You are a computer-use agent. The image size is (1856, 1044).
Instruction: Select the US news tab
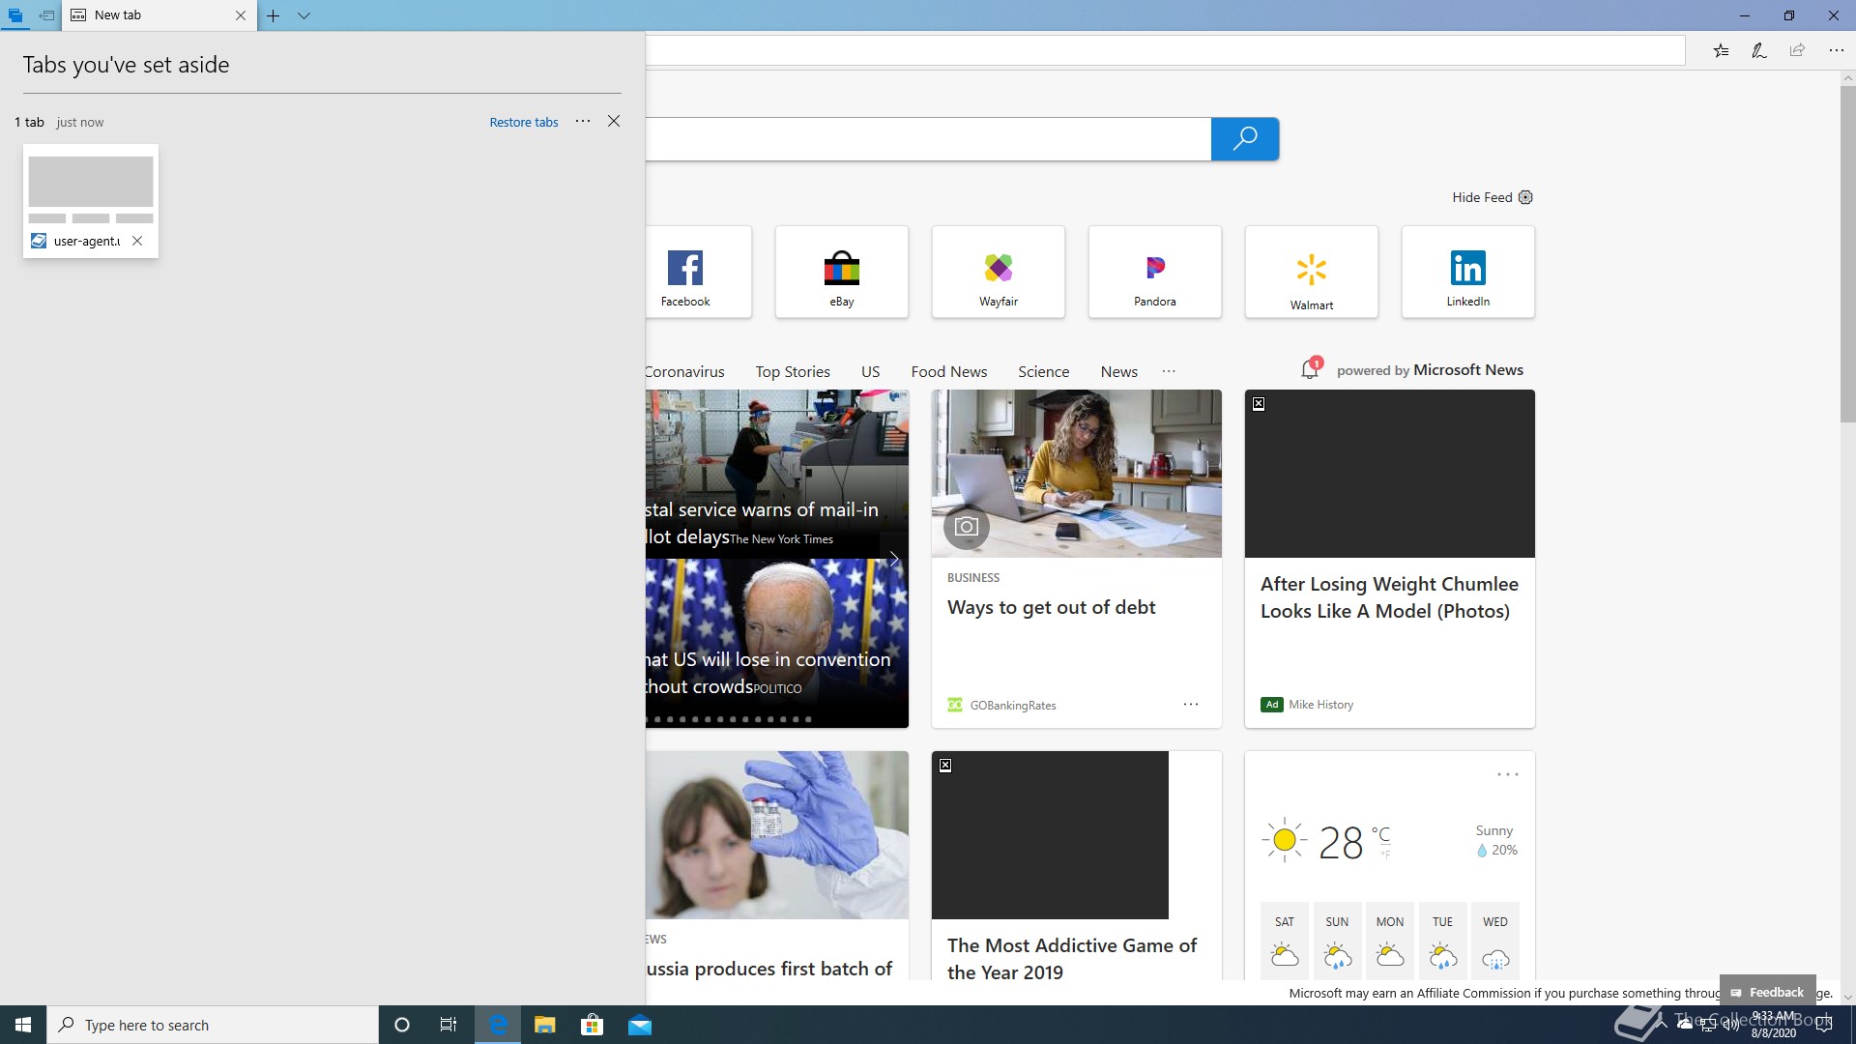(870, 371)
